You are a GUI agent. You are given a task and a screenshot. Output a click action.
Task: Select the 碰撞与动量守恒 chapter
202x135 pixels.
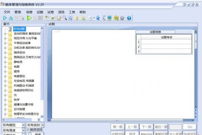pos(23,104)
